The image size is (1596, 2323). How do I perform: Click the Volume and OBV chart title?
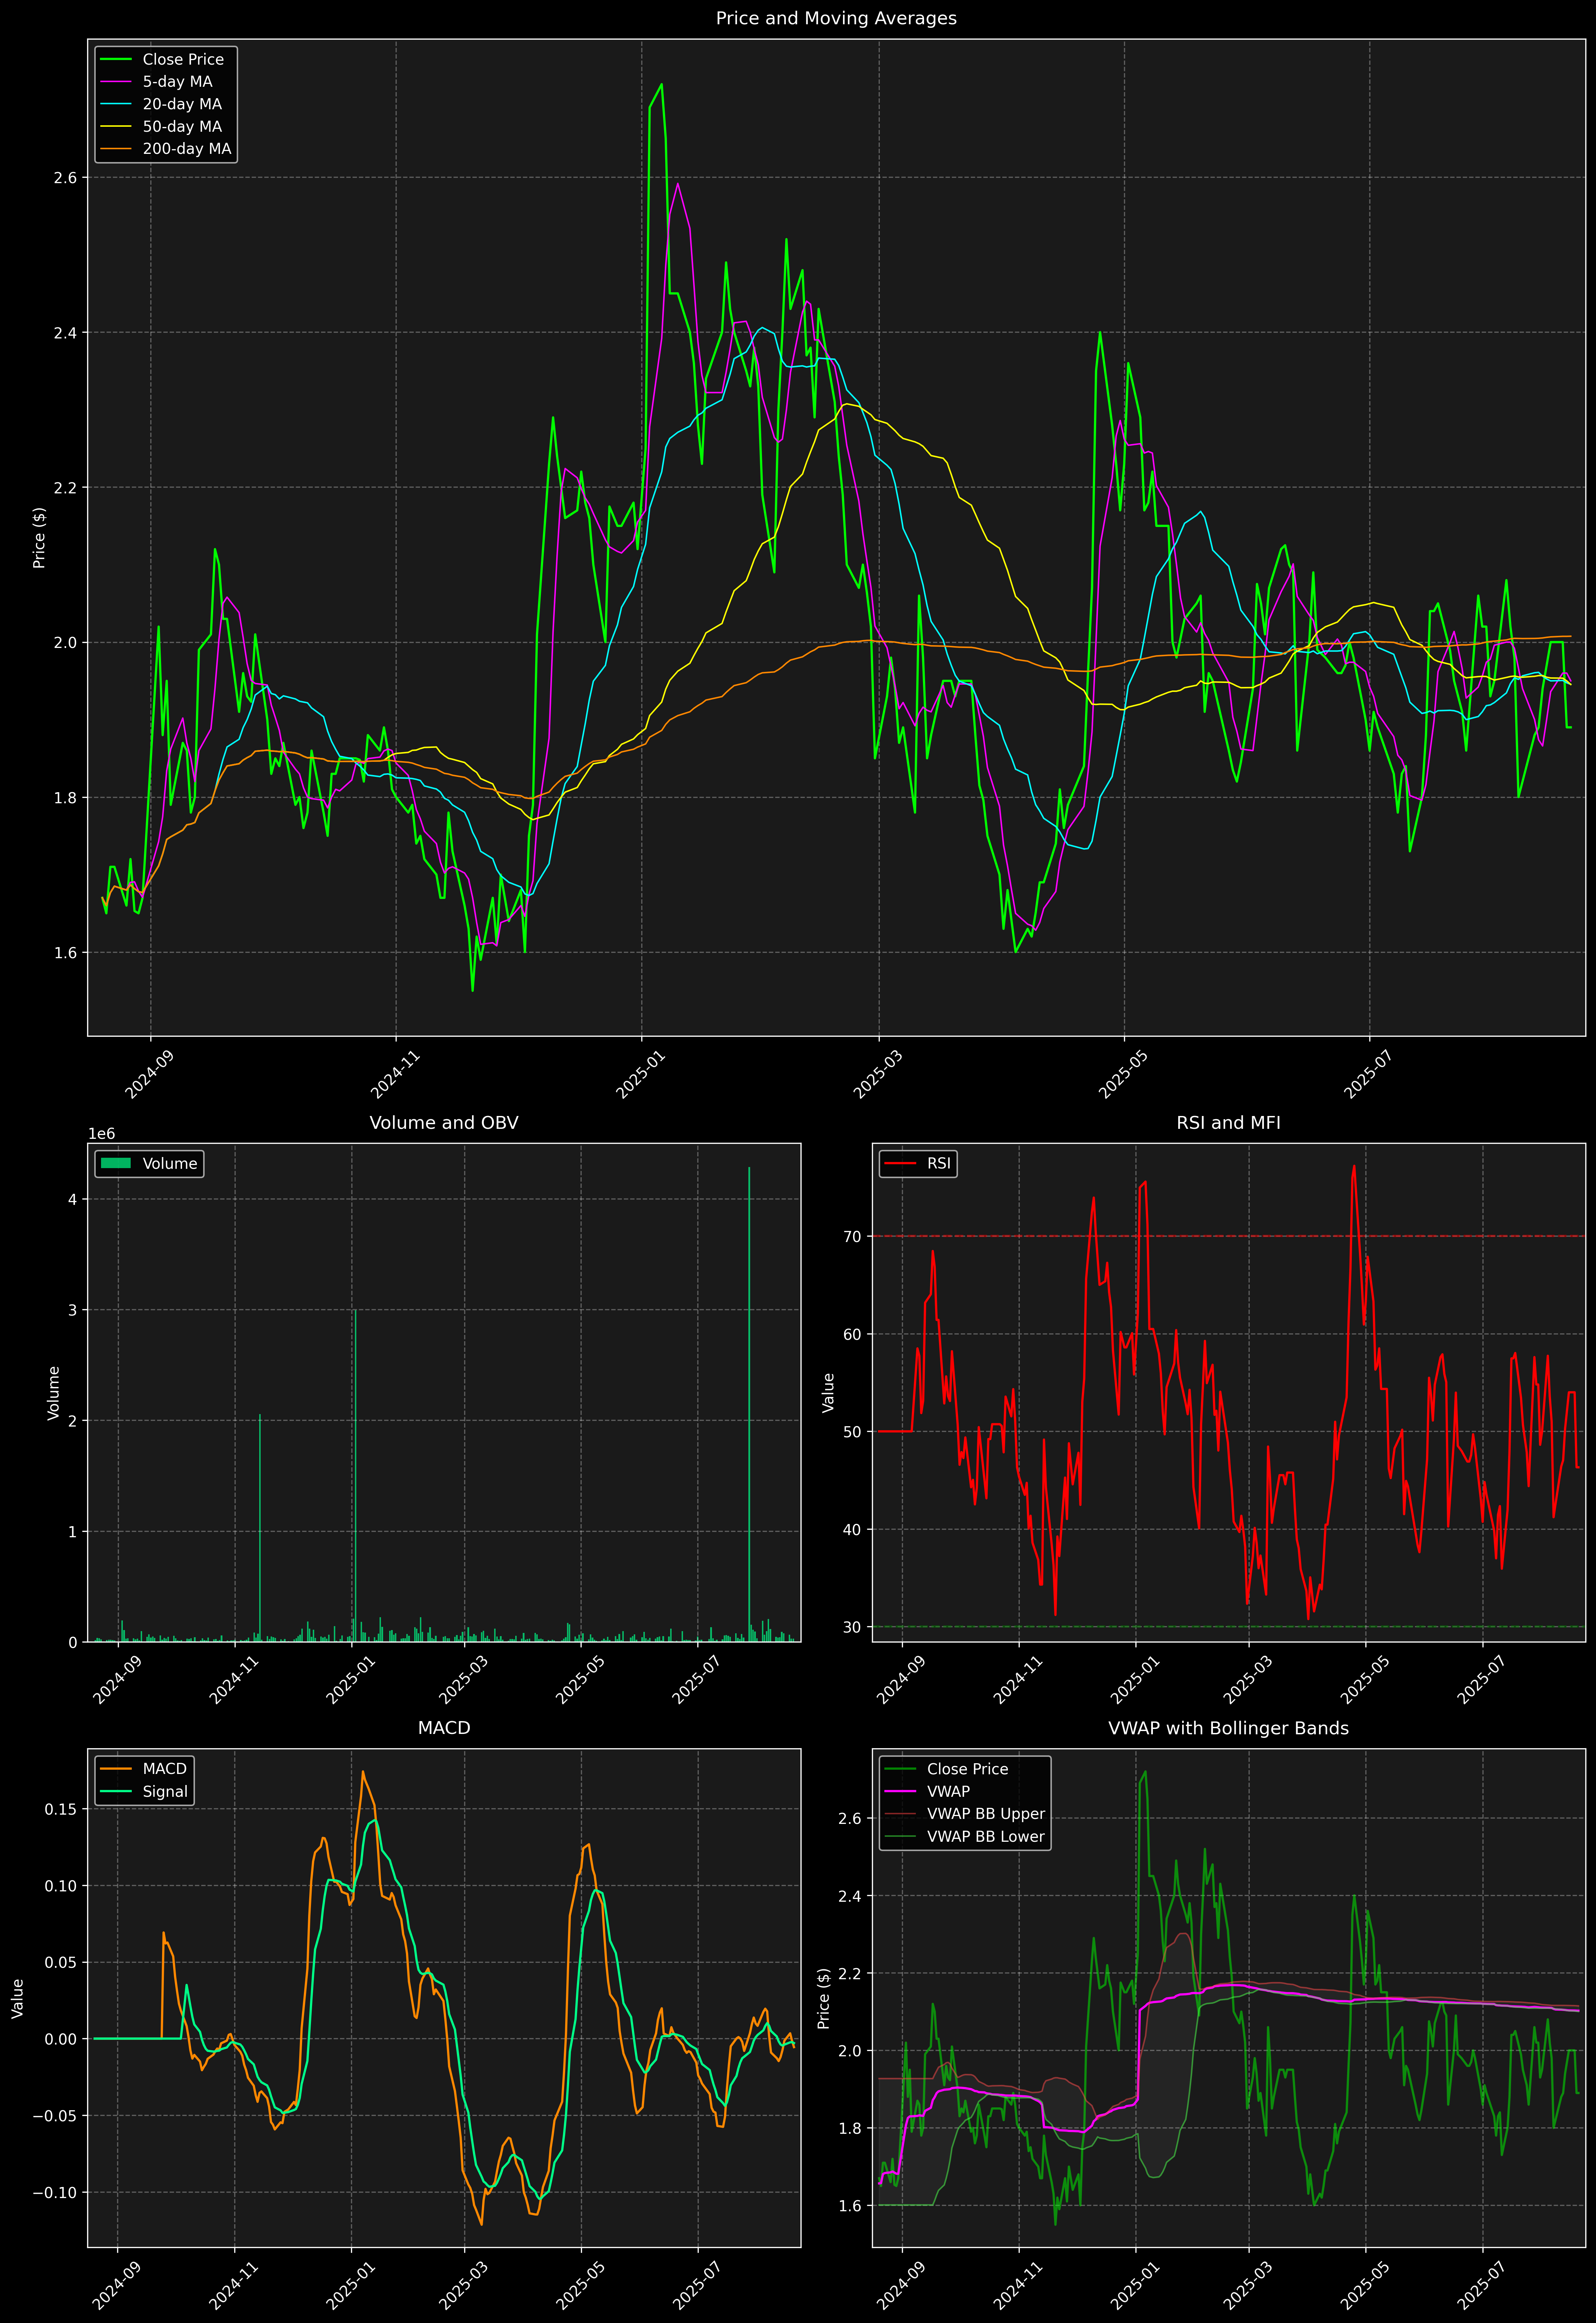[x=444, y=1122]
